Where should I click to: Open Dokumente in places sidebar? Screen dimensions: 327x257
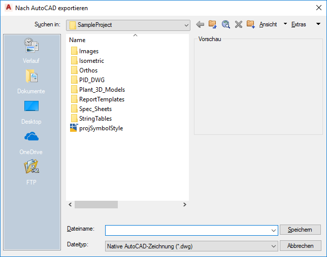click(x=31, y=82)
